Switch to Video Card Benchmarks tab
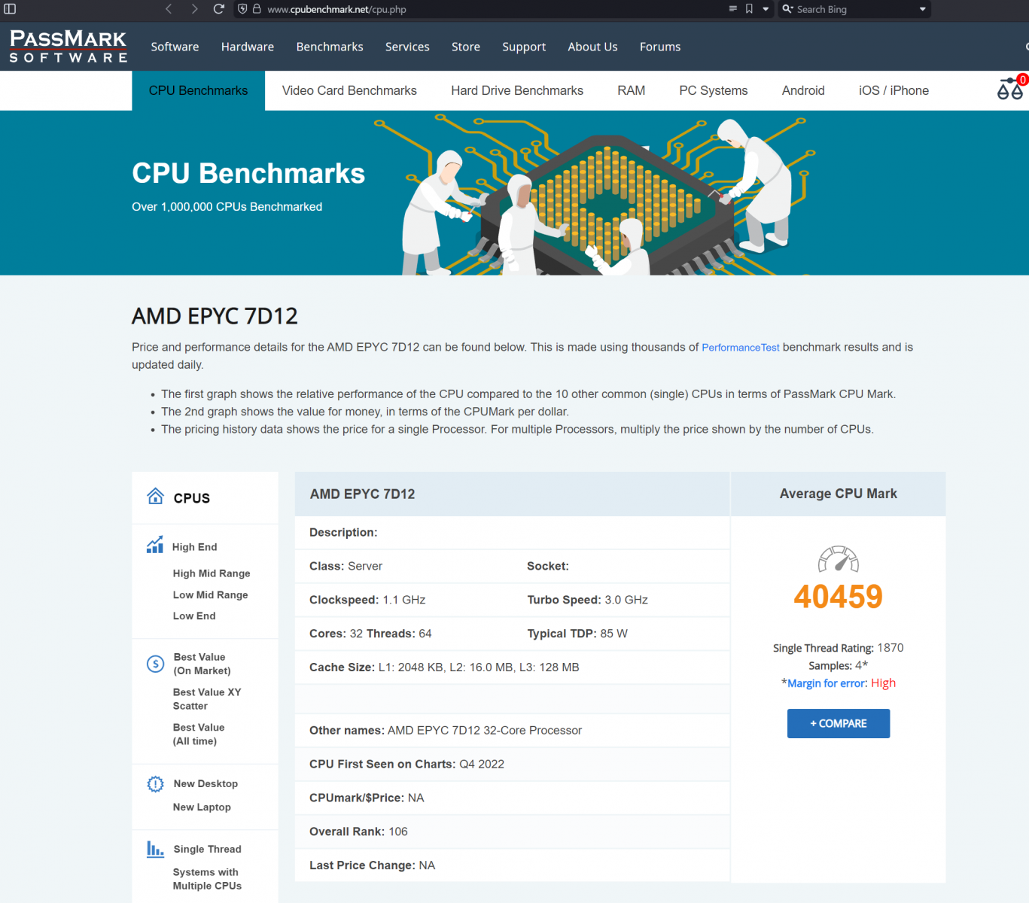 pos(349,90)
